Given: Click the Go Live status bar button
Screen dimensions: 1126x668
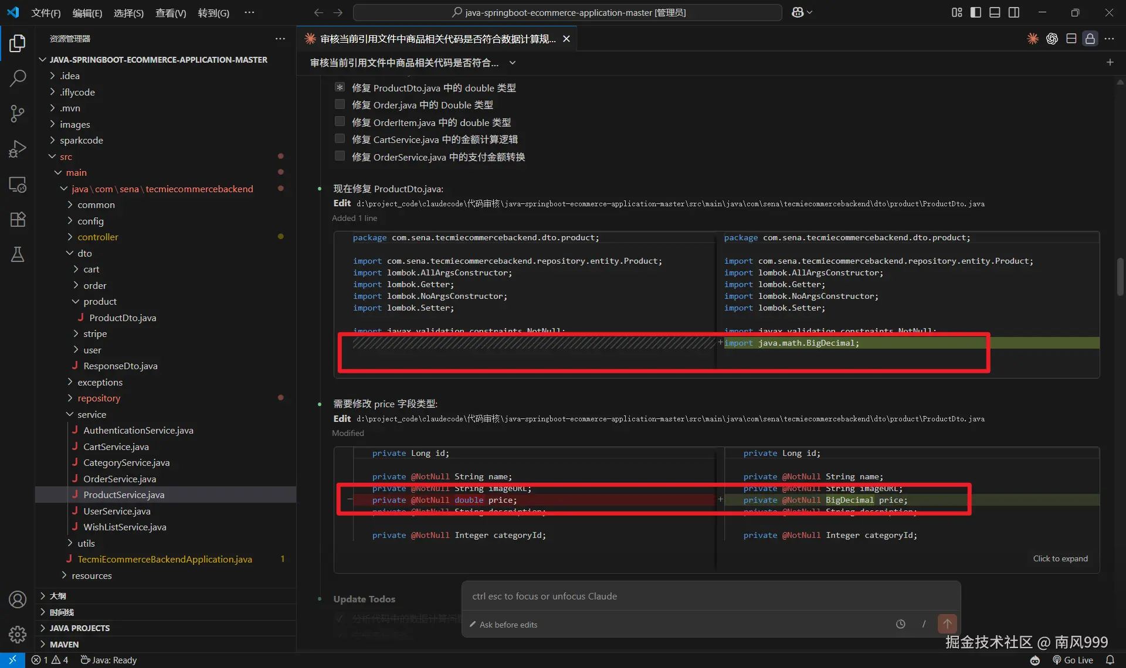Looking at the screenshot, I should (x=1073, y=660).
